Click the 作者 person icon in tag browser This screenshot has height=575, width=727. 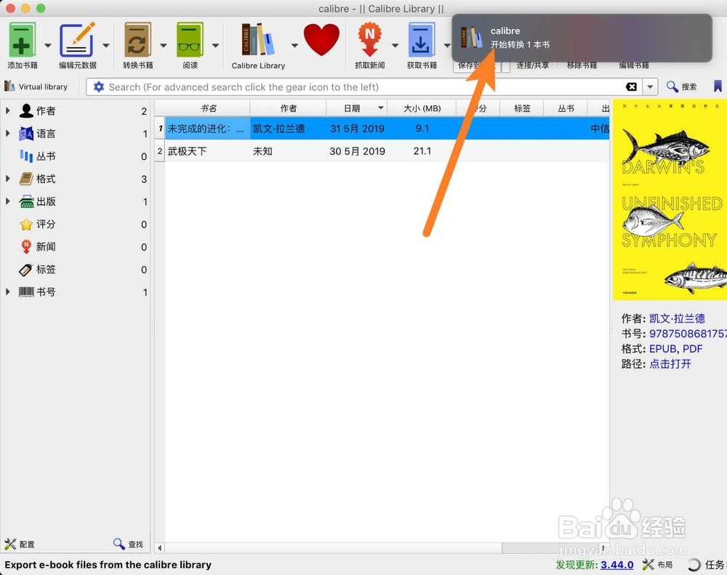(x=26, y=110)
